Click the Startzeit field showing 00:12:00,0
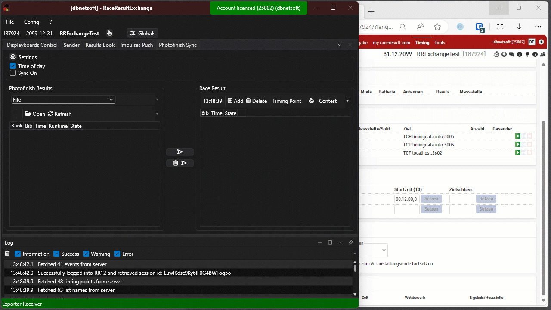 [x=407, y=199]
